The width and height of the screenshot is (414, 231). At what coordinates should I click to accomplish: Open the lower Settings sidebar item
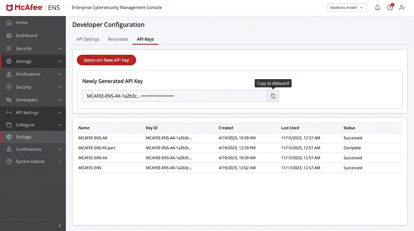[33, 137]
